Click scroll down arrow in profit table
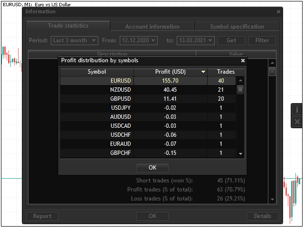The height and width of the screenshot is (228, 304). (240, 154)
